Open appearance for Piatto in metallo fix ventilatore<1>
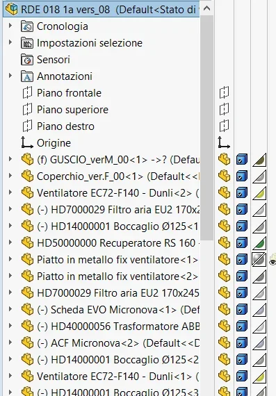 pyautogui.click(x=259, y=259)
